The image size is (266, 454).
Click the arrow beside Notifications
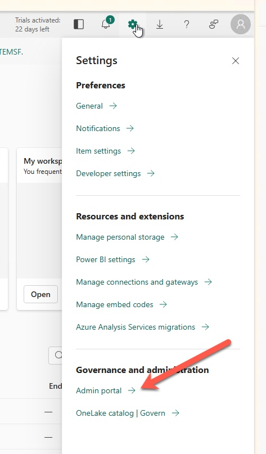coord(130,128)
